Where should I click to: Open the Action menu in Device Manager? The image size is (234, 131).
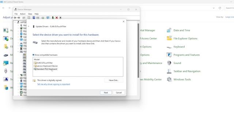23,14
